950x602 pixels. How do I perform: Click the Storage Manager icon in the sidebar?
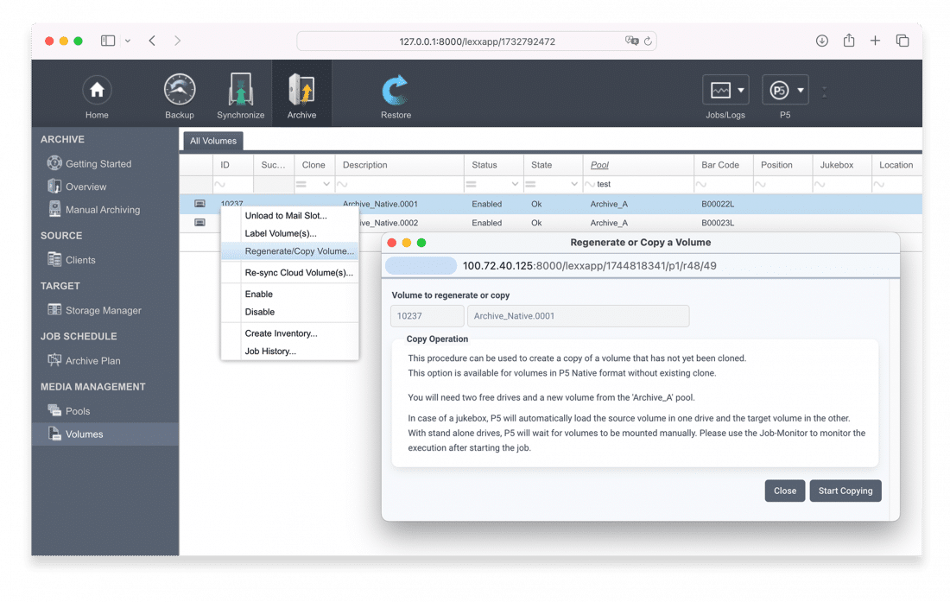tap(54, 310)
